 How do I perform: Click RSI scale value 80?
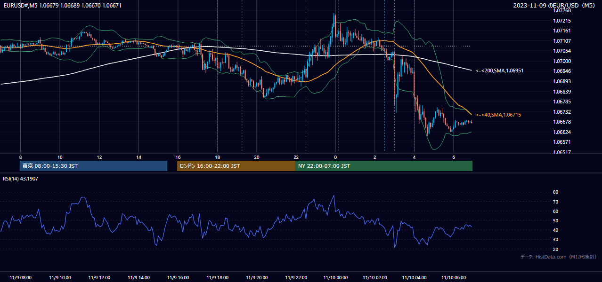(x=556, y=192)
